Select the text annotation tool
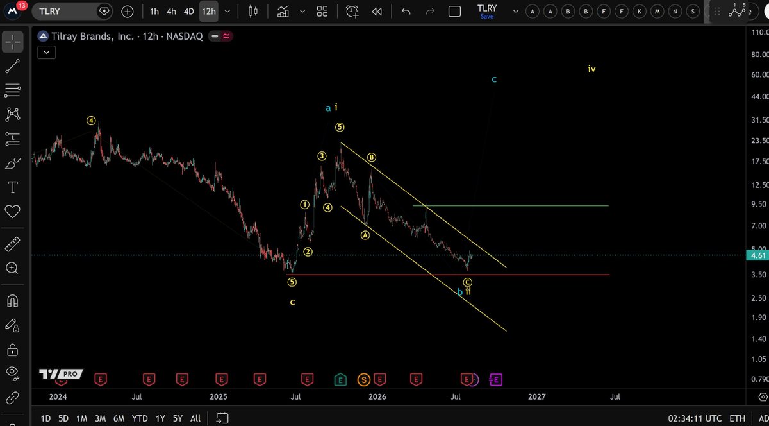The height and width of the screenshot is (426, 769). 12,187
